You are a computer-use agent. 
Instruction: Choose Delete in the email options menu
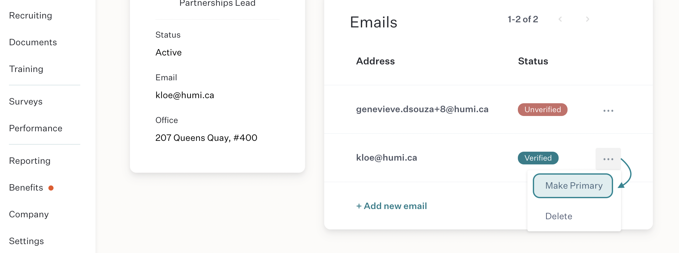pyautogui.click(x=559, y=216)
